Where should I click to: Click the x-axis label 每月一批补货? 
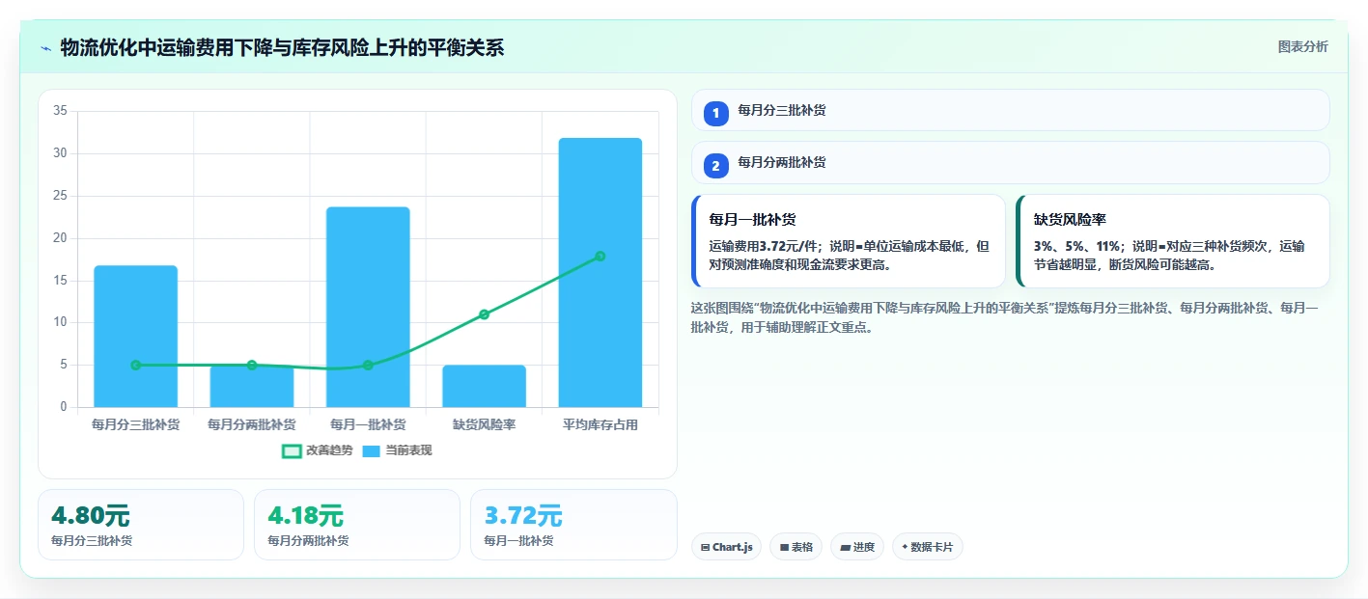tap(368, 424)
